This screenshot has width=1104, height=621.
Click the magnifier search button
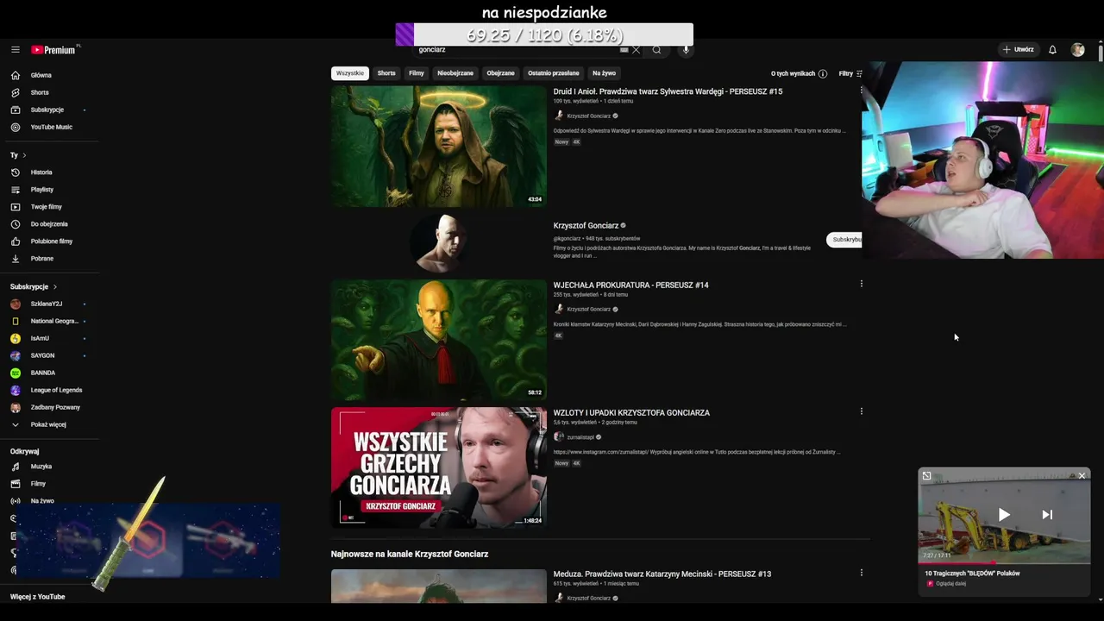point(656,50)
